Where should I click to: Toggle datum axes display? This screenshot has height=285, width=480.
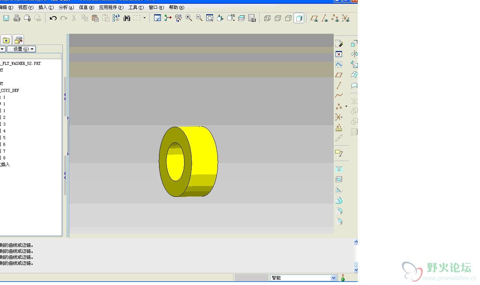click(x=325, y=18)
